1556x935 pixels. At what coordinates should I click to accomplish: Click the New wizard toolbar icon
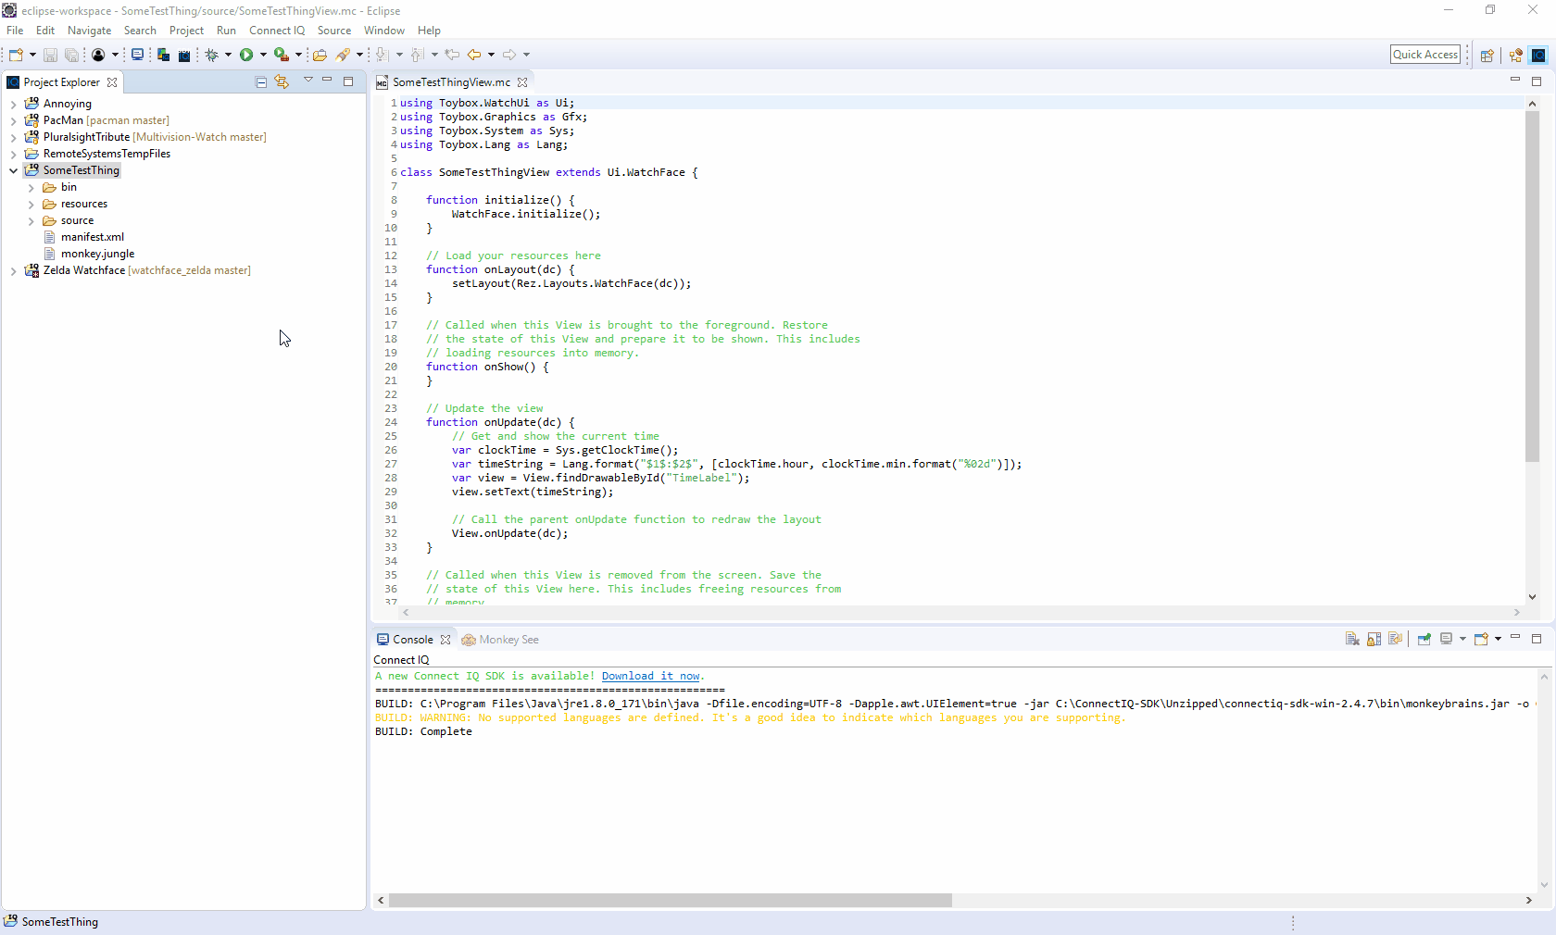(16, 55)
